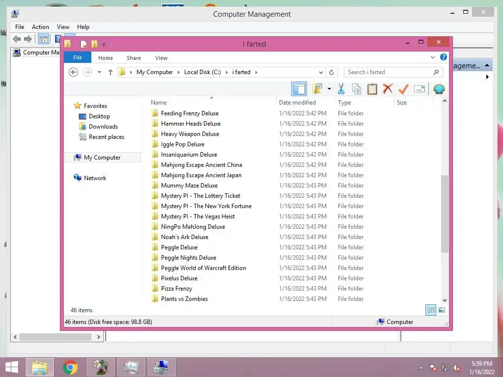This screenshot has width=503, height=377.
Task: Click file list scroll down arrow
Action: click(x=445, y=300)
